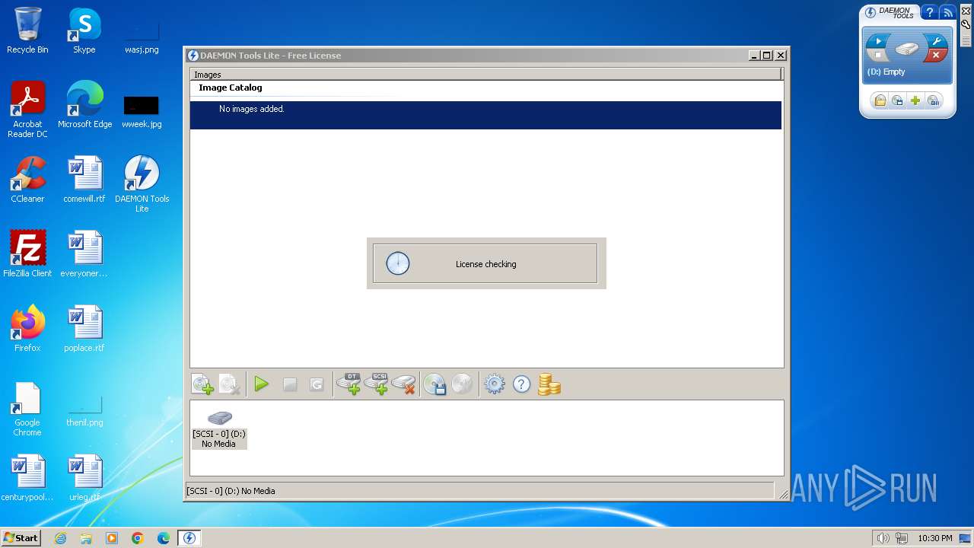Click gadget help question mark tab
This screenshot has height=548, width=974.
click(929, 12)
